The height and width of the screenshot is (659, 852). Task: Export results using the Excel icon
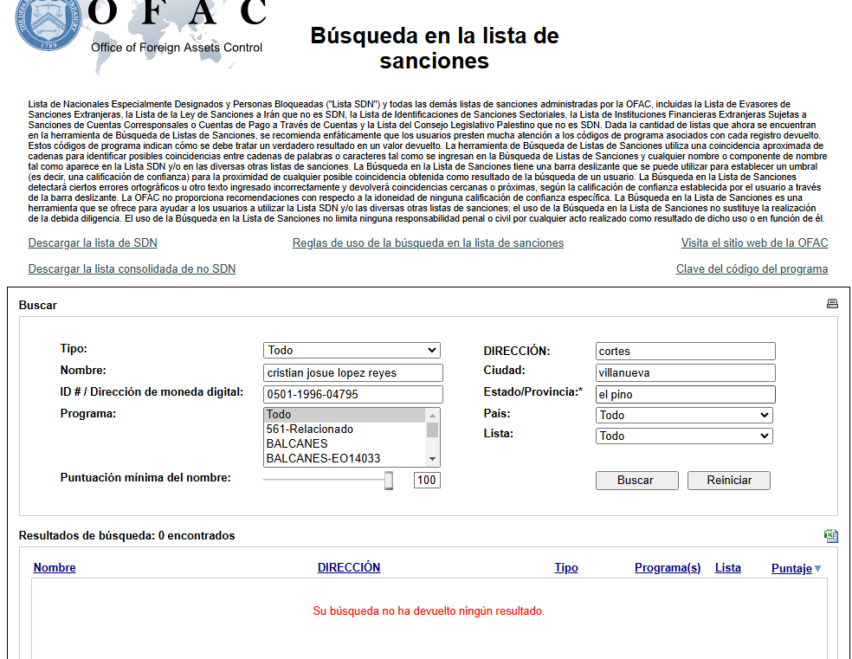click(831, 536)
